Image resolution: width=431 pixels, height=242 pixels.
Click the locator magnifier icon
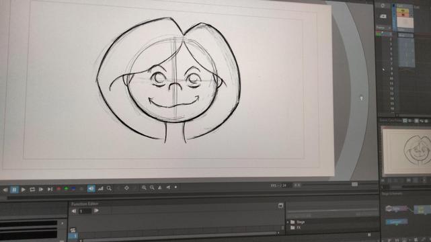point(109,188)
